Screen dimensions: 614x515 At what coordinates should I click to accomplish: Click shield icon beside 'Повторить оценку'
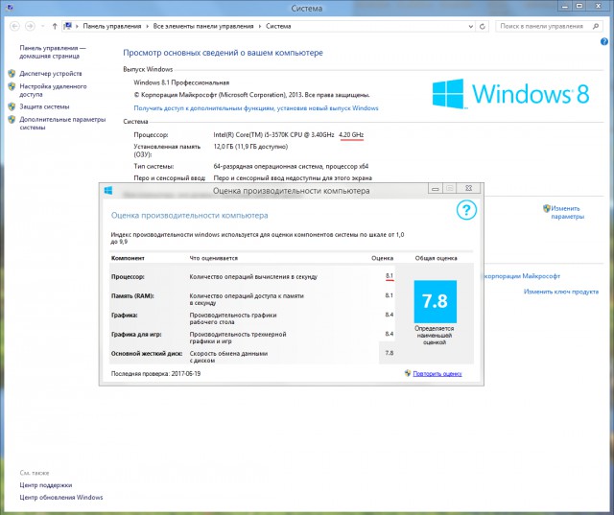coord(408,373)
